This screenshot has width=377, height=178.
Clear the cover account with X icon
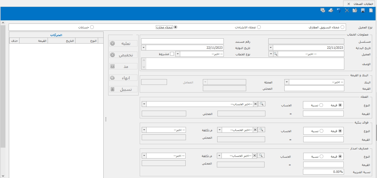coord(255,104)
